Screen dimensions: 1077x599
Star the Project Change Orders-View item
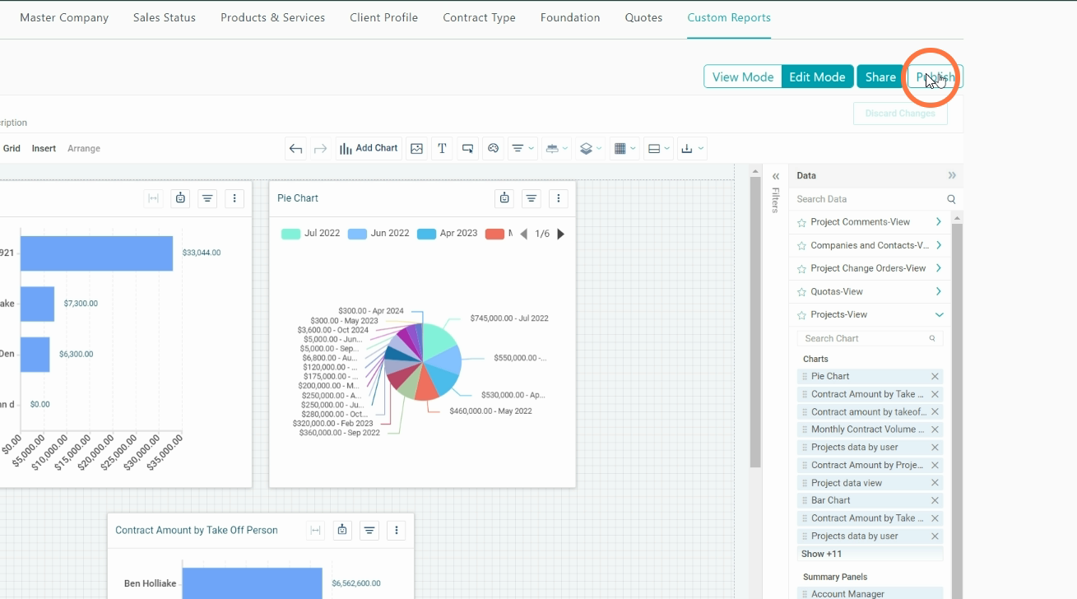pyautogui.click(x=801, y=268)
